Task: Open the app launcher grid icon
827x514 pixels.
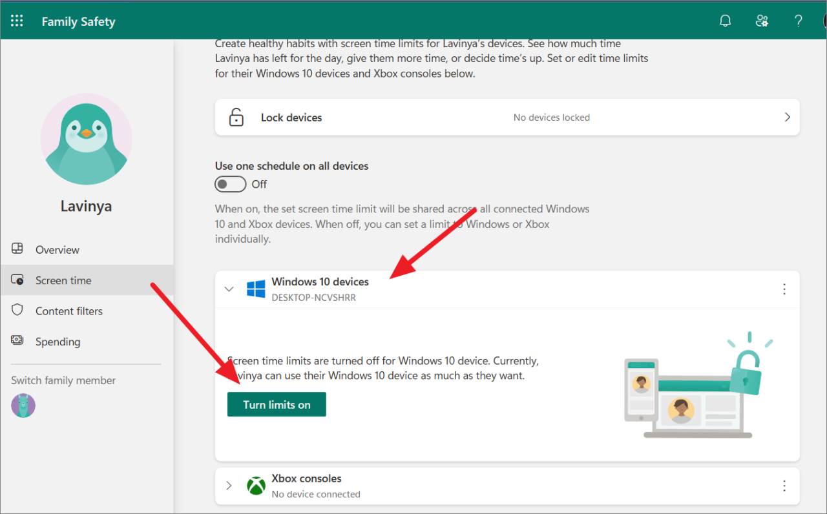Action: pos(17,21)
